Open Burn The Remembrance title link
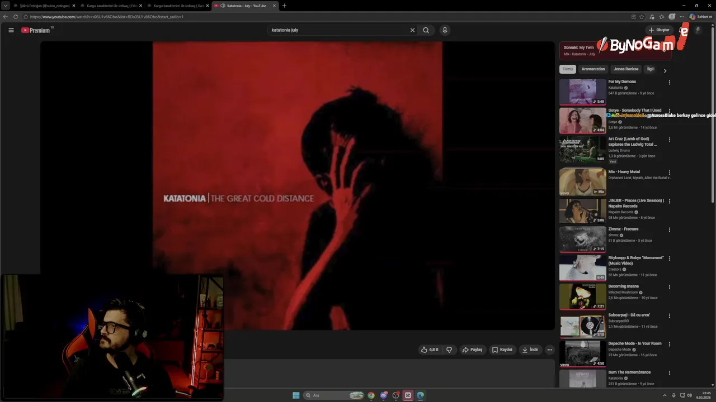Viewport: 716px width, 402px height. point(630,372)
